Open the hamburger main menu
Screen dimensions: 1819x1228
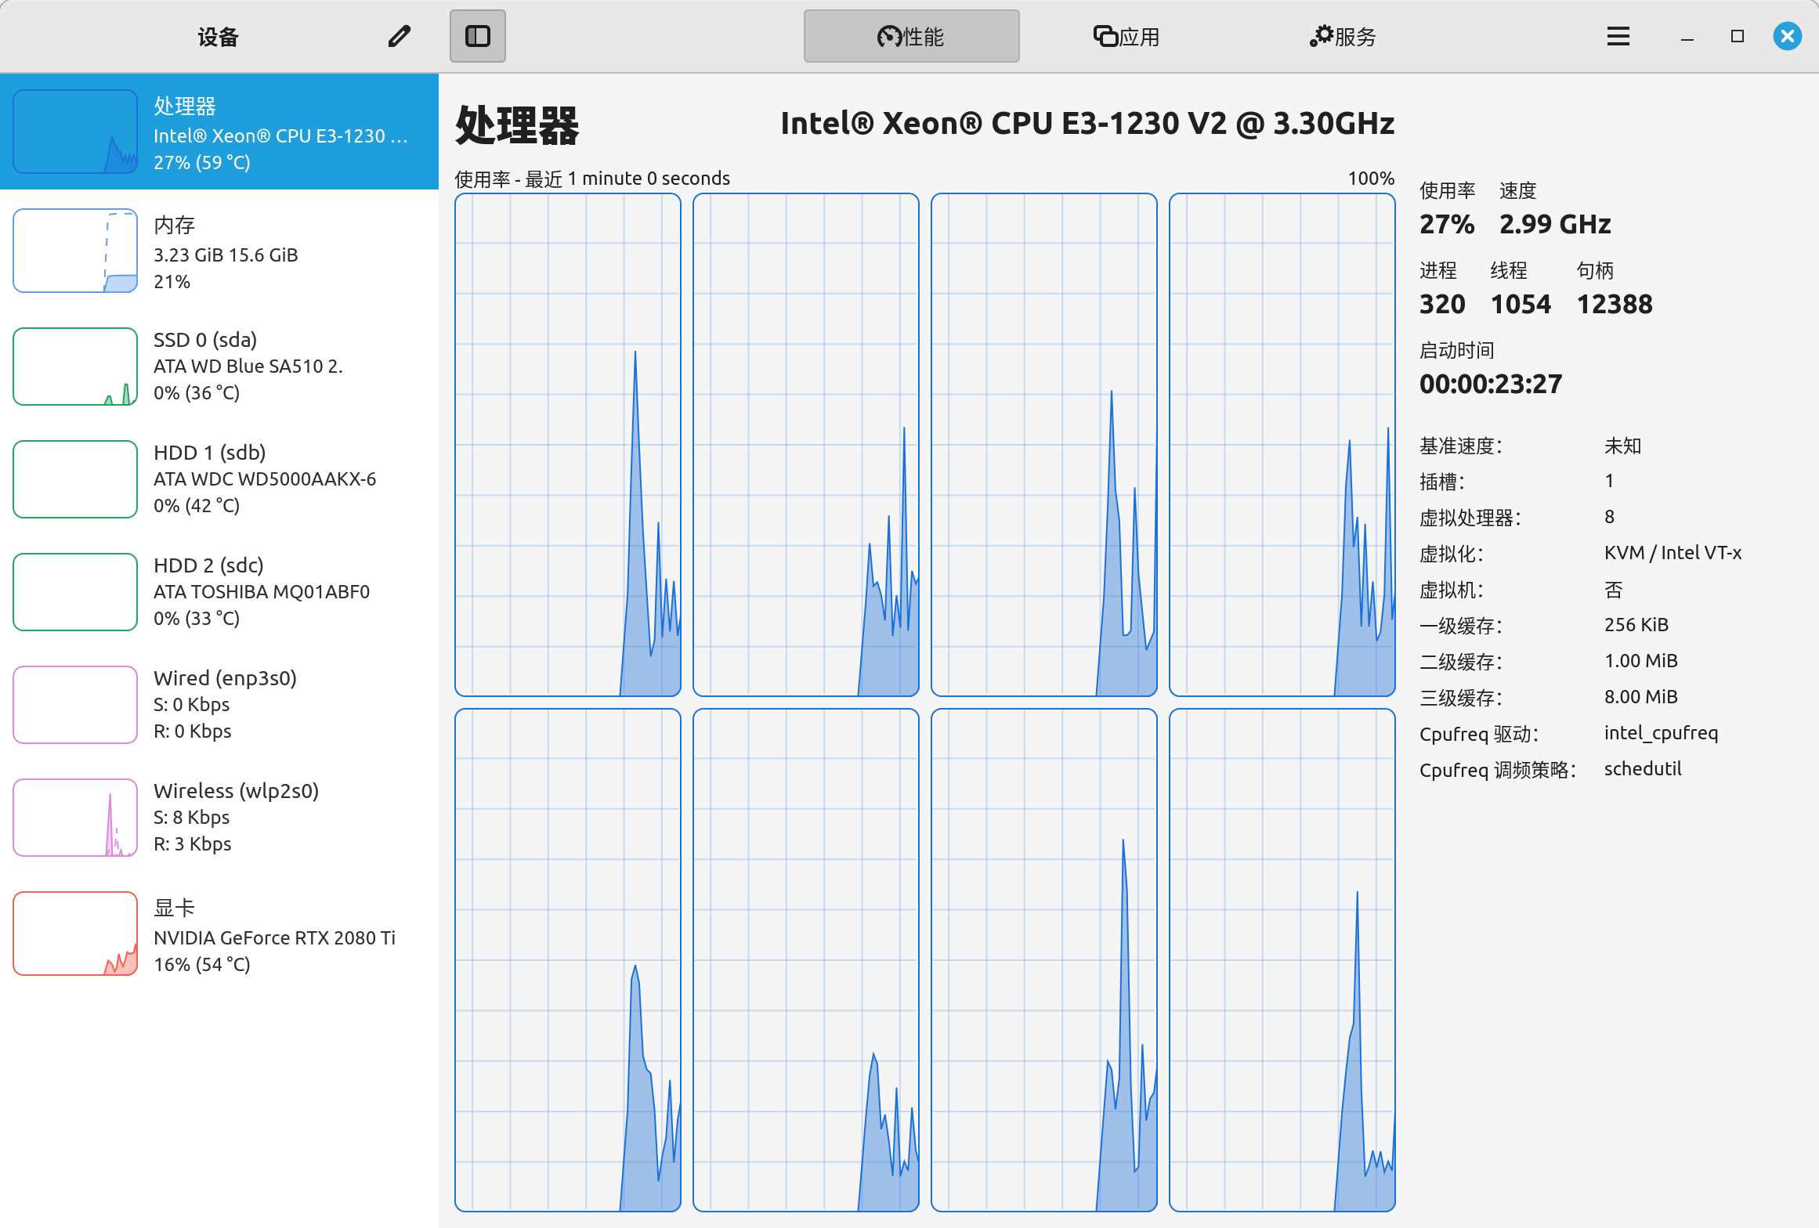pos(1618,36)
